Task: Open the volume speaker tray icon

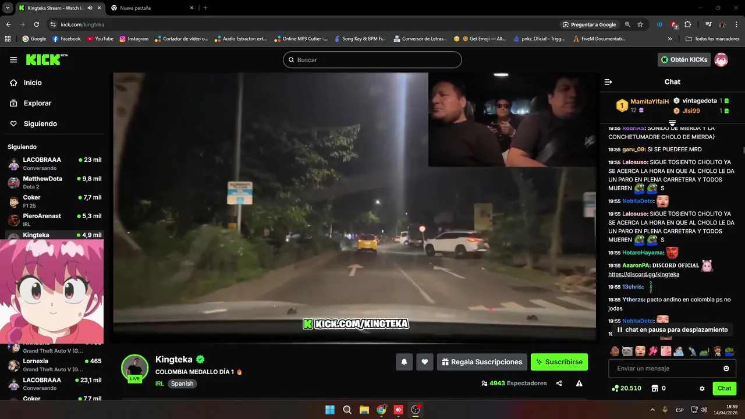Action: click(704, 410)
